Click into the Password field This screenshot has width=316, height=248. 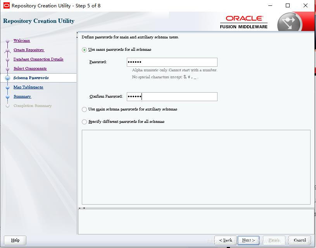pos(172,62)
